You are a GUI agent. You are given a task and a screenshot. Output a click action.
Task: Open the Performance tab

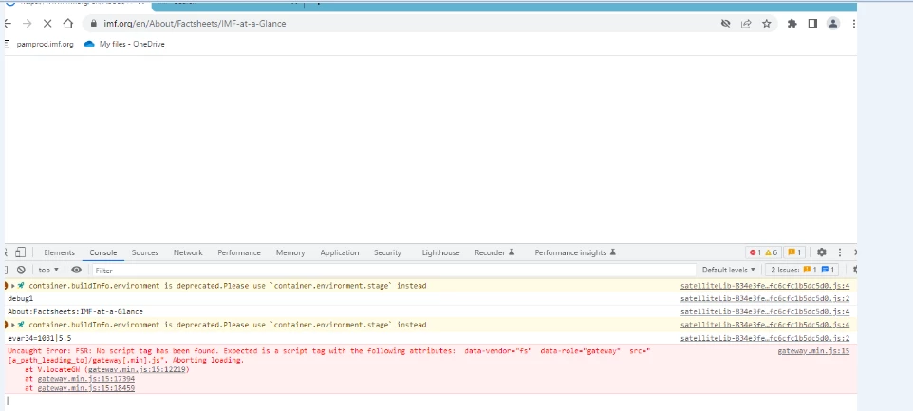pos(239,252)
